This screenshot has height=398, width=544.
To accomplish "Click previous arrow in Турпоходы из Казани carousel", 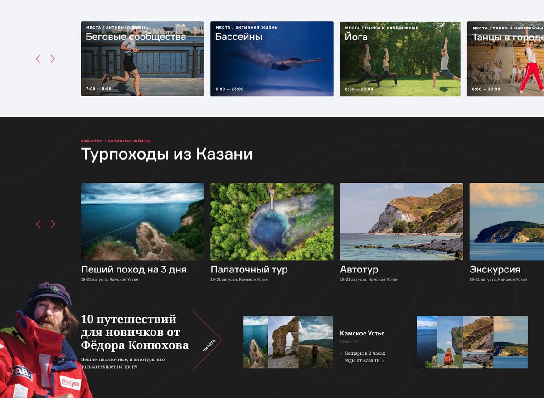I will pyautogui.click(x=38, y=224).
